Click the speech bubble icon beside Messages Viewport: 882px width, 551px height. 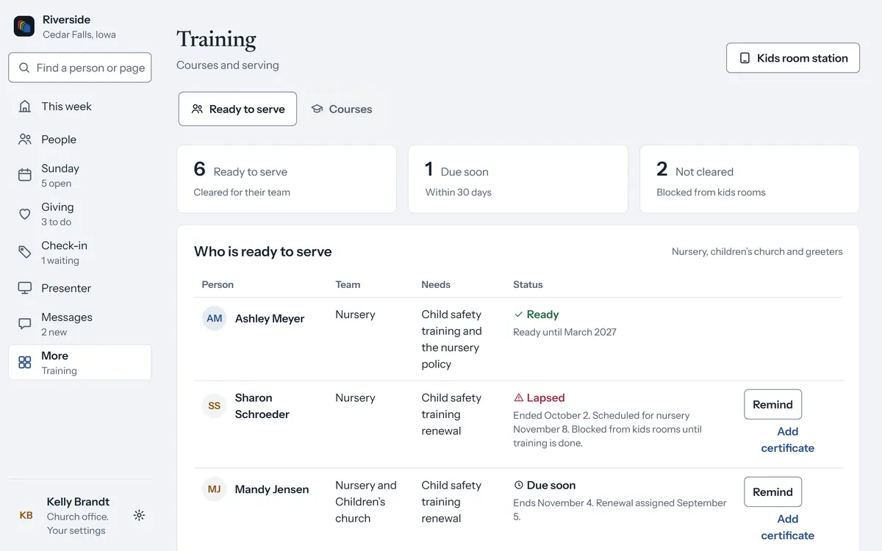click(x=25, y=324)
